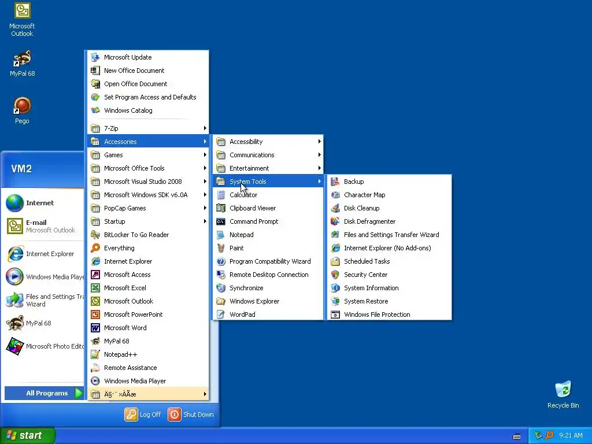Open Remote Assistance entry

click(x=148, y=368)
